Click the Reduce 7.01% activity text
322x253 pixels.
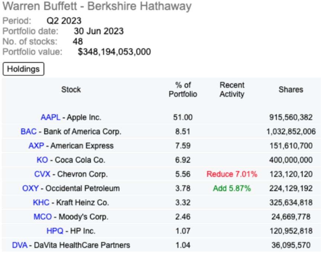tap(232, 174)
